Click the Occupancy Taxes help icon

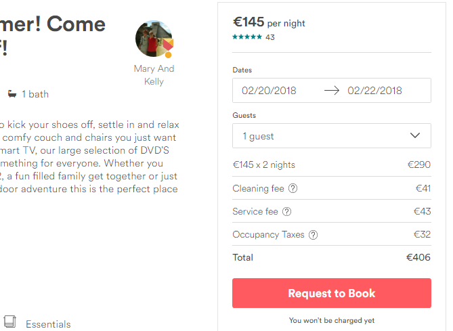[313, 235]
